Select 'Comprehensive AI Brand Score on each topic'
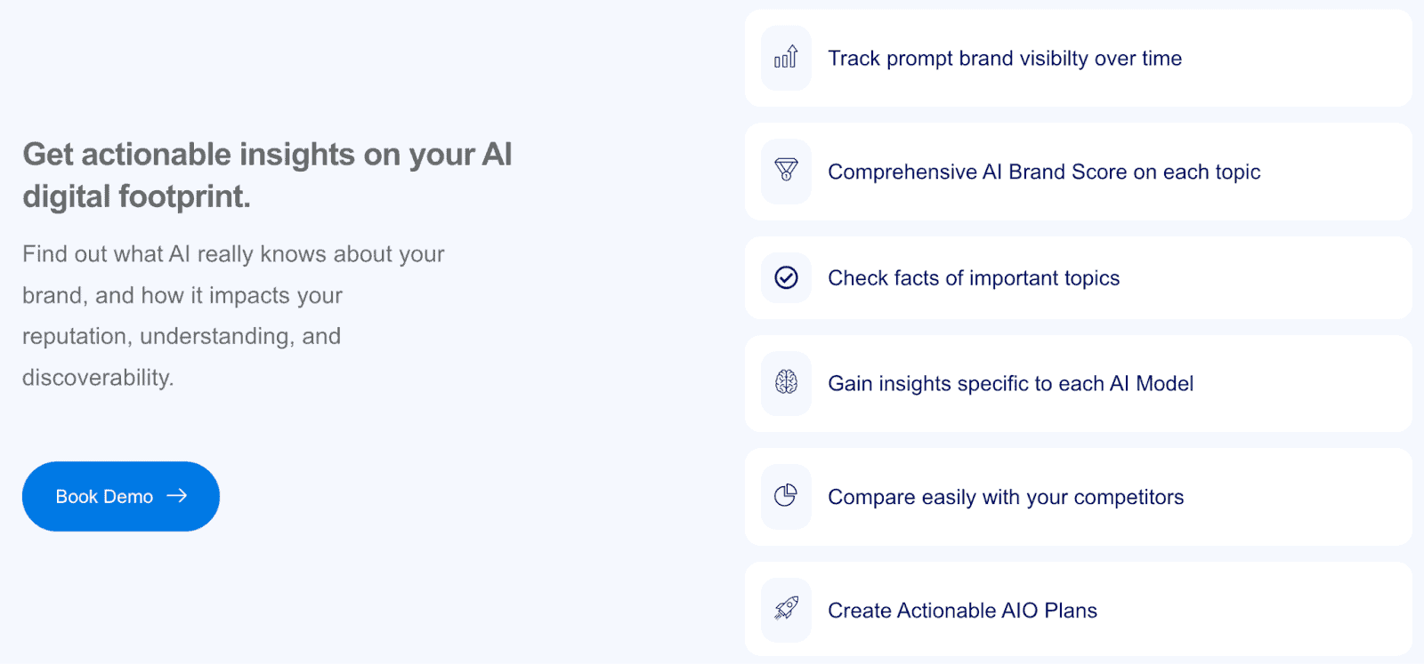This screenshot has height=664, width=1424. point(1044,172)
